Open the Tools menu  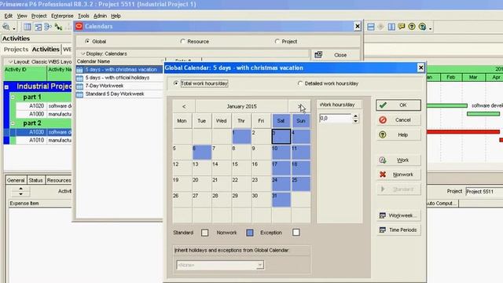(x=83, y=16)
